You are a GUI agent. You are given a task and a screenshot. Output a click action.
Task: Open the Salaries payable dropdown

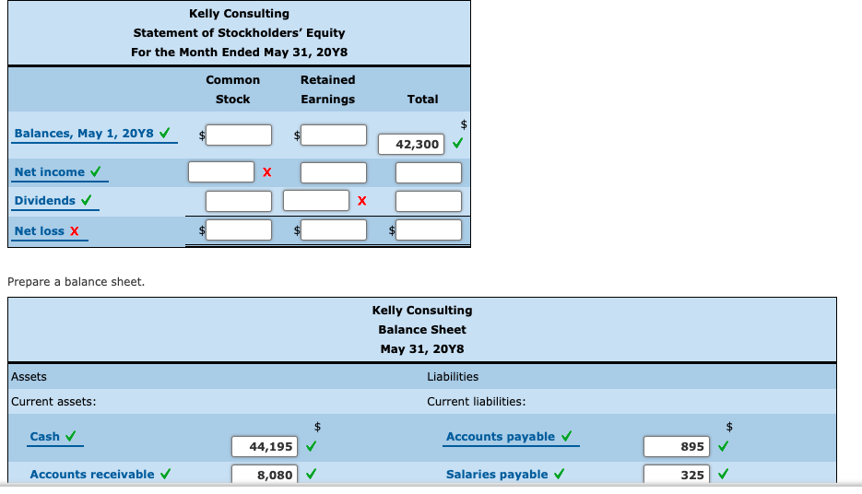[x=497, y=475]
